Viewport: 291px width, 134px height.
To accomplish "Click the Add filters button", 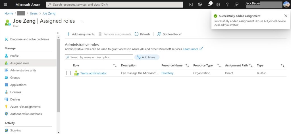I will (x=146, y=57).
